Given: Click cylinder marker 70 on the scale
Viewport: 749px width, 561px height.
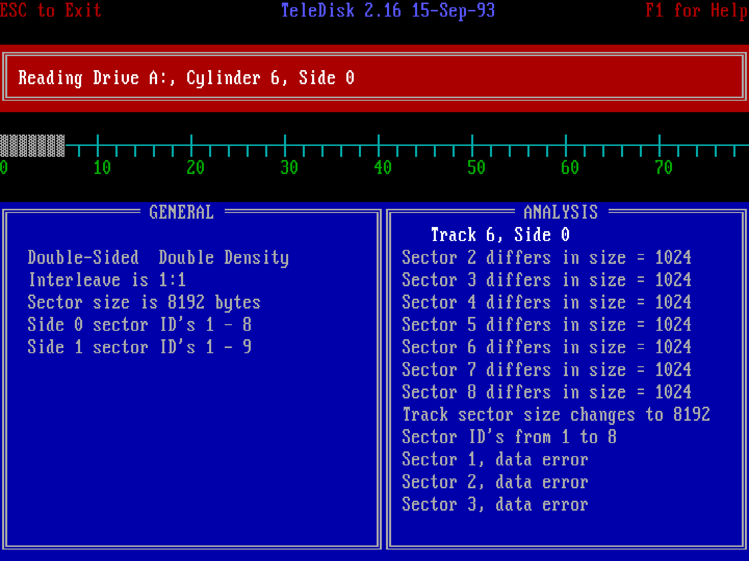Looking at the screenshot, I should click(664, 168).
